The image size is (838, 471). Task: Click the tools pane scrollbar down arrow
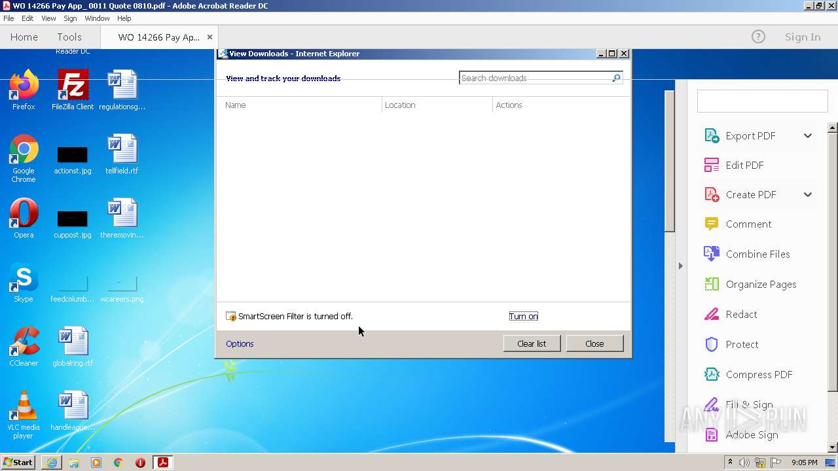point(833,447)
